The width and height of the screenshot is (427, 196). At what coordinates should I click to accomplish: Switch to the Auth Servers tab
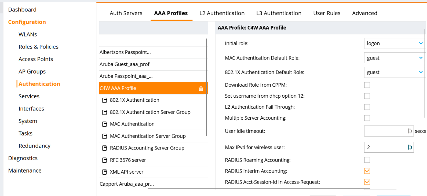(126, 13)
